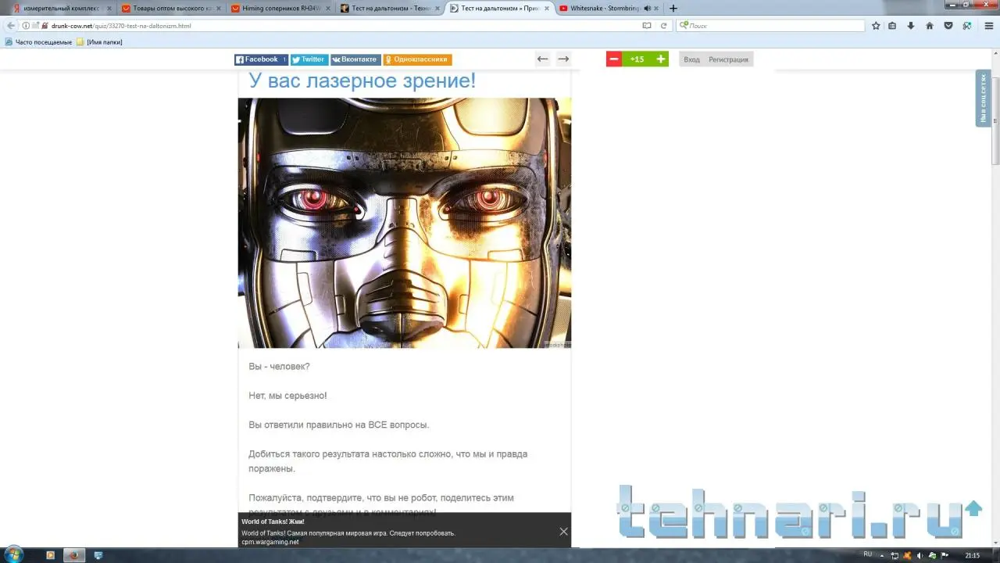
Task: Close the World of Tanks ad banner
Action: click(564, 532)
